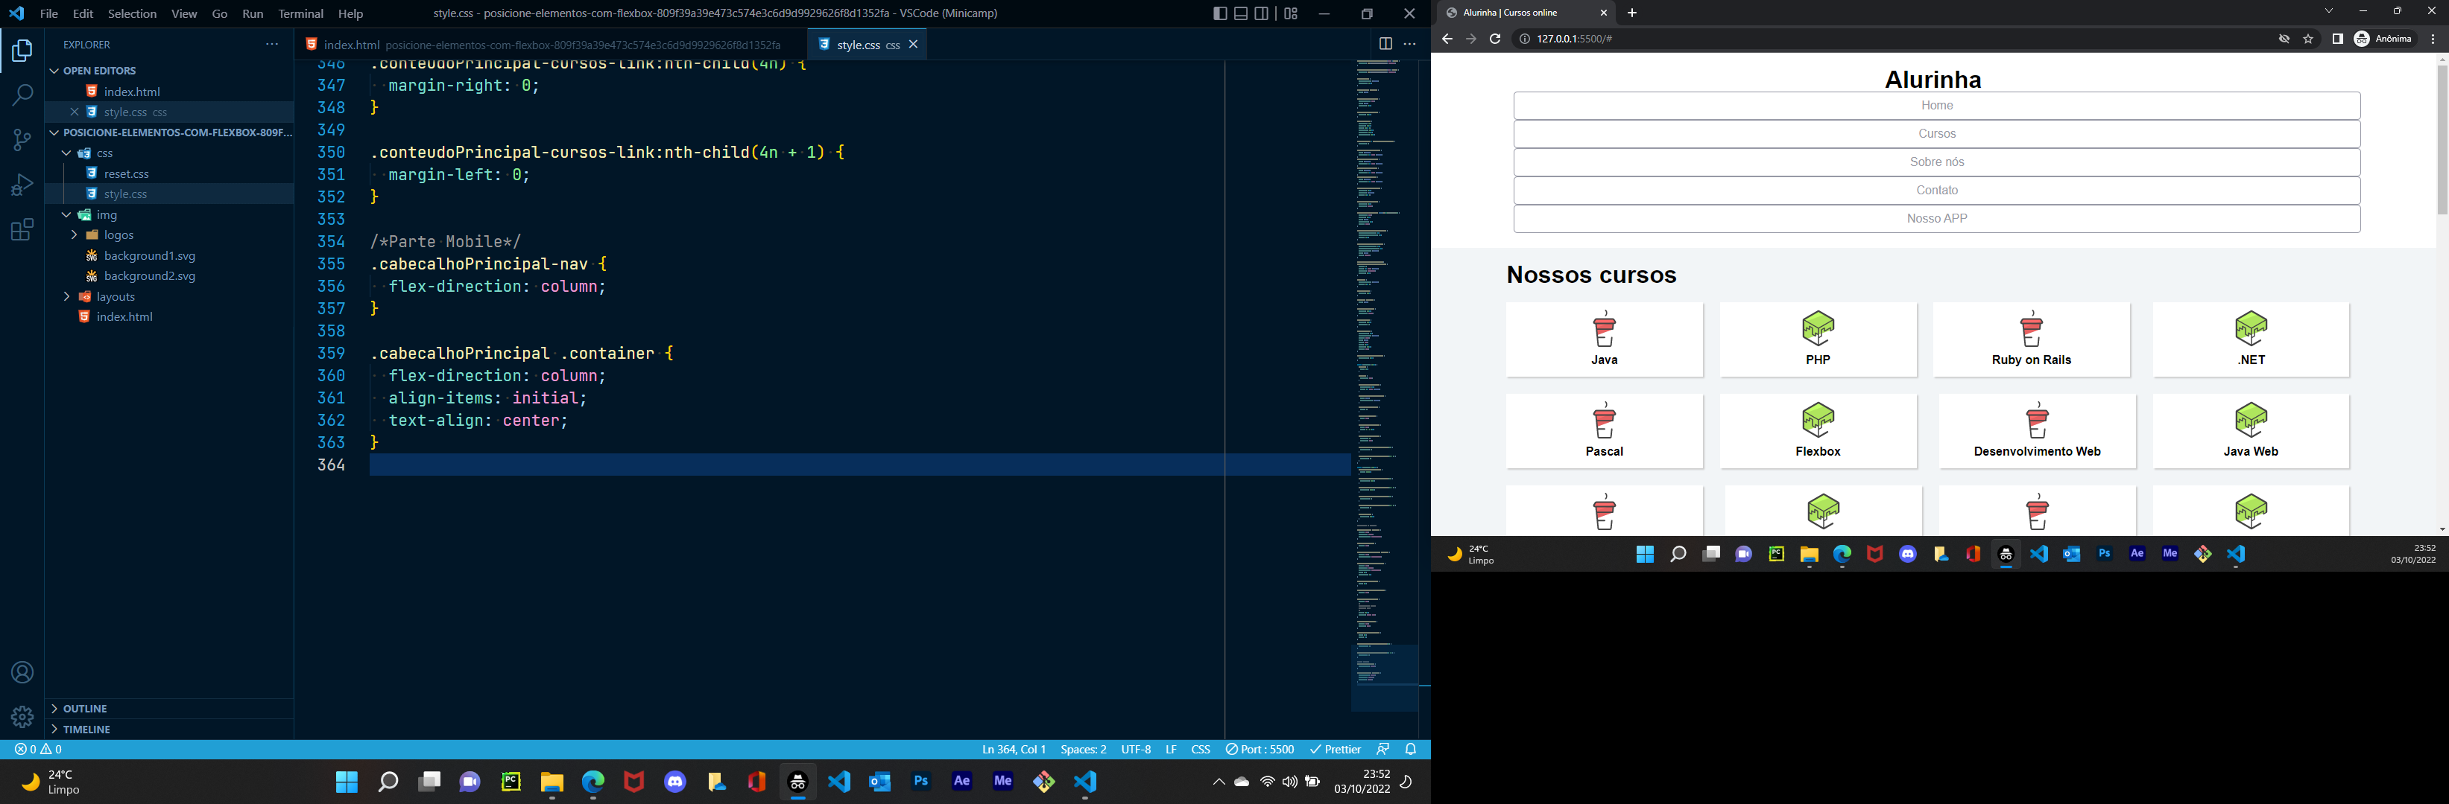
Task: Toggle focus assist moon icon beside the clock
Action: tap(1406, 782)
